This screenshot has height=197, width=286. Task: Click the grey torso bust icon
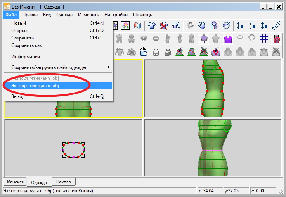pos(216,39)
